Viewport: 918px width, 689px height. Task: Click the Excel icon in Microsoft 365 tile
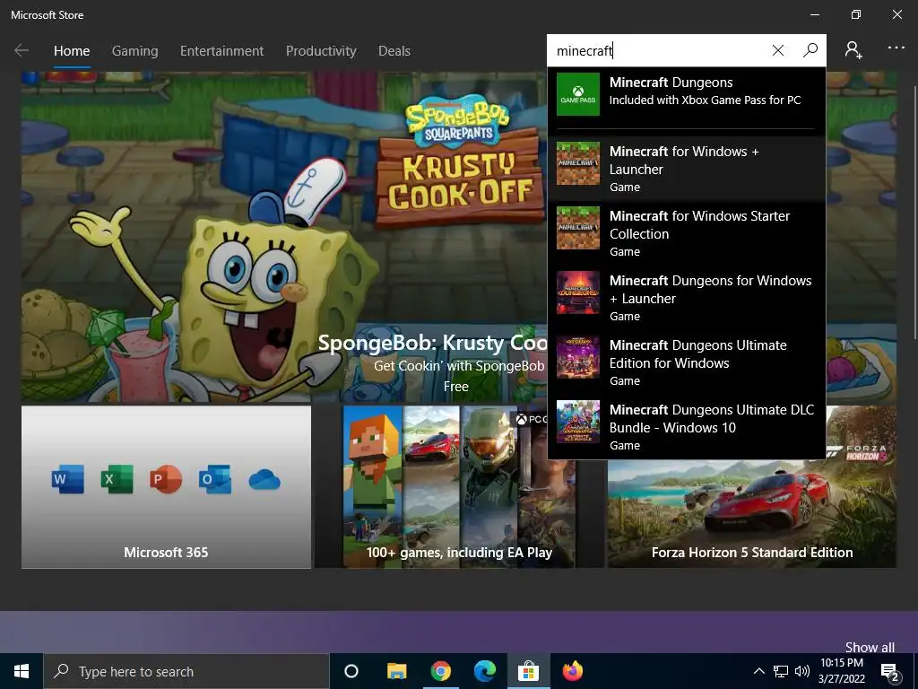pyautogui.click(x=117, y=479)
